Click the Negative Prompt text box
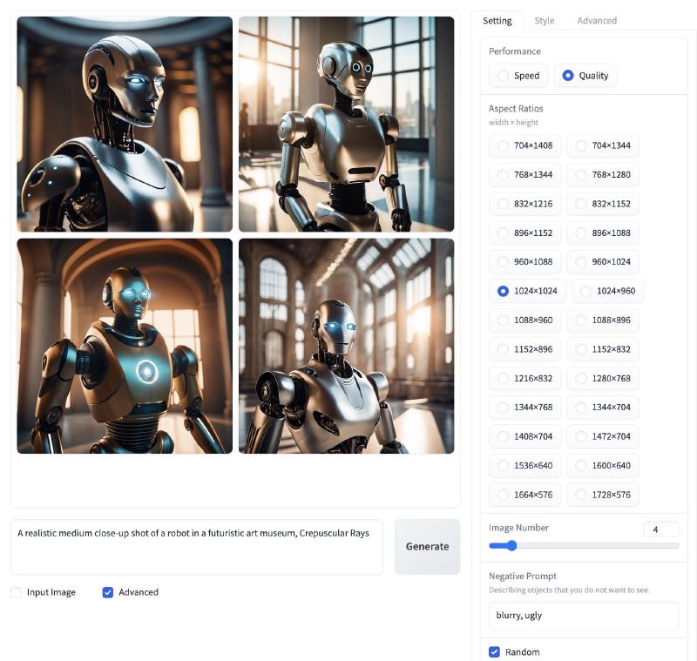 (x=583, y=615)
